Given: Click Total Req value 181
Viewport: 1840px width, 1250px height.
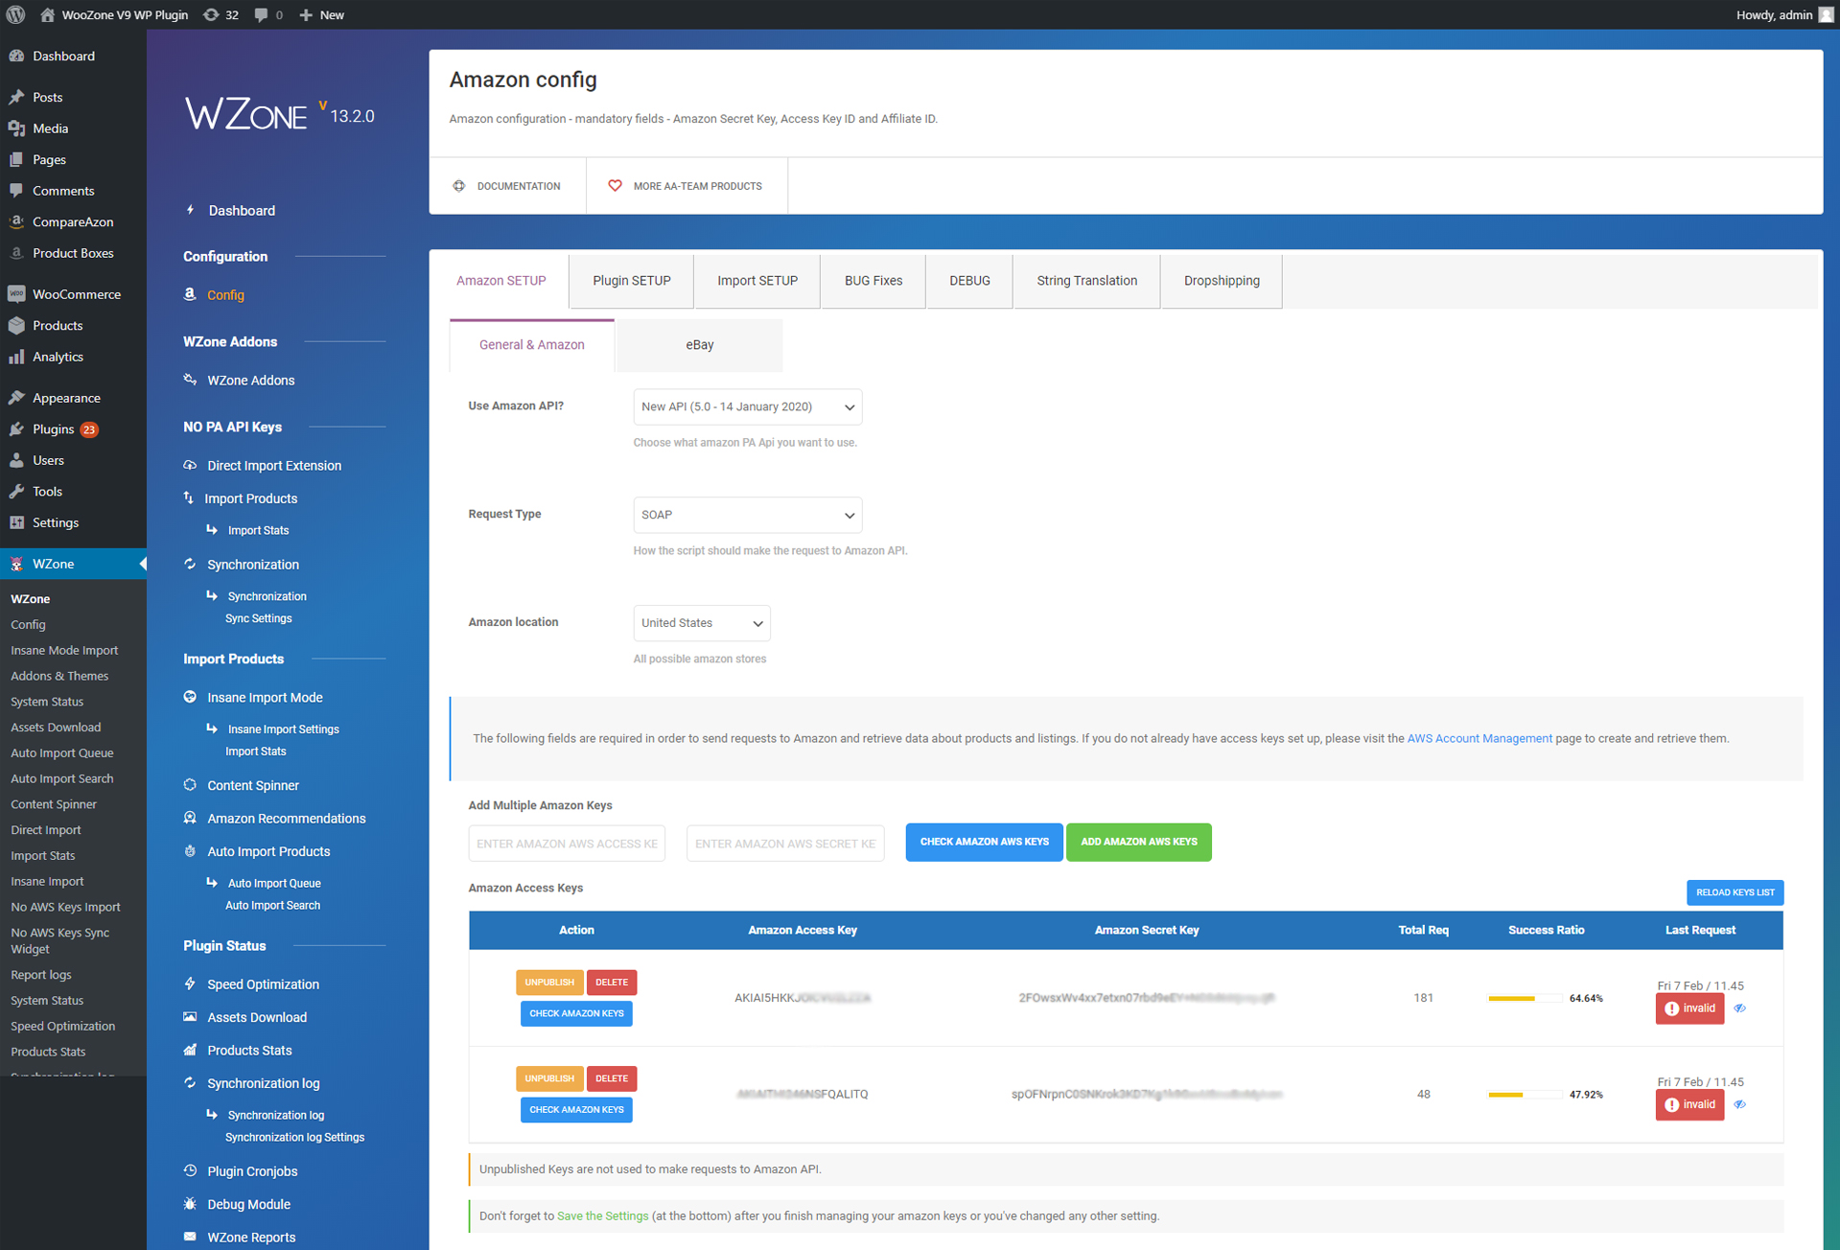Looking at the screenshot, I should 1423,998.
